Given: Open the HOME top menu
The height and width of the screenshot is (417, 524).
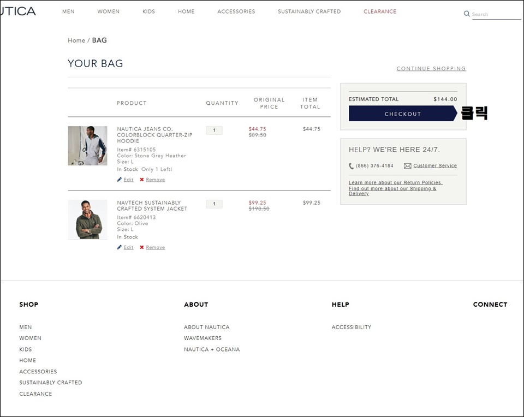Looking at the screenshot, I should 186,11.
